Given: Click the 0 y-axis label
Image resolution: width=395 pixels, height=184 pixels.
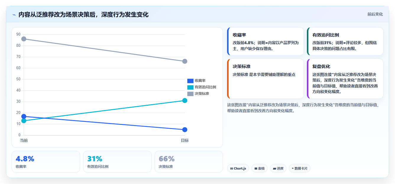Looking at the screenshot, I should tap(19, 135).
